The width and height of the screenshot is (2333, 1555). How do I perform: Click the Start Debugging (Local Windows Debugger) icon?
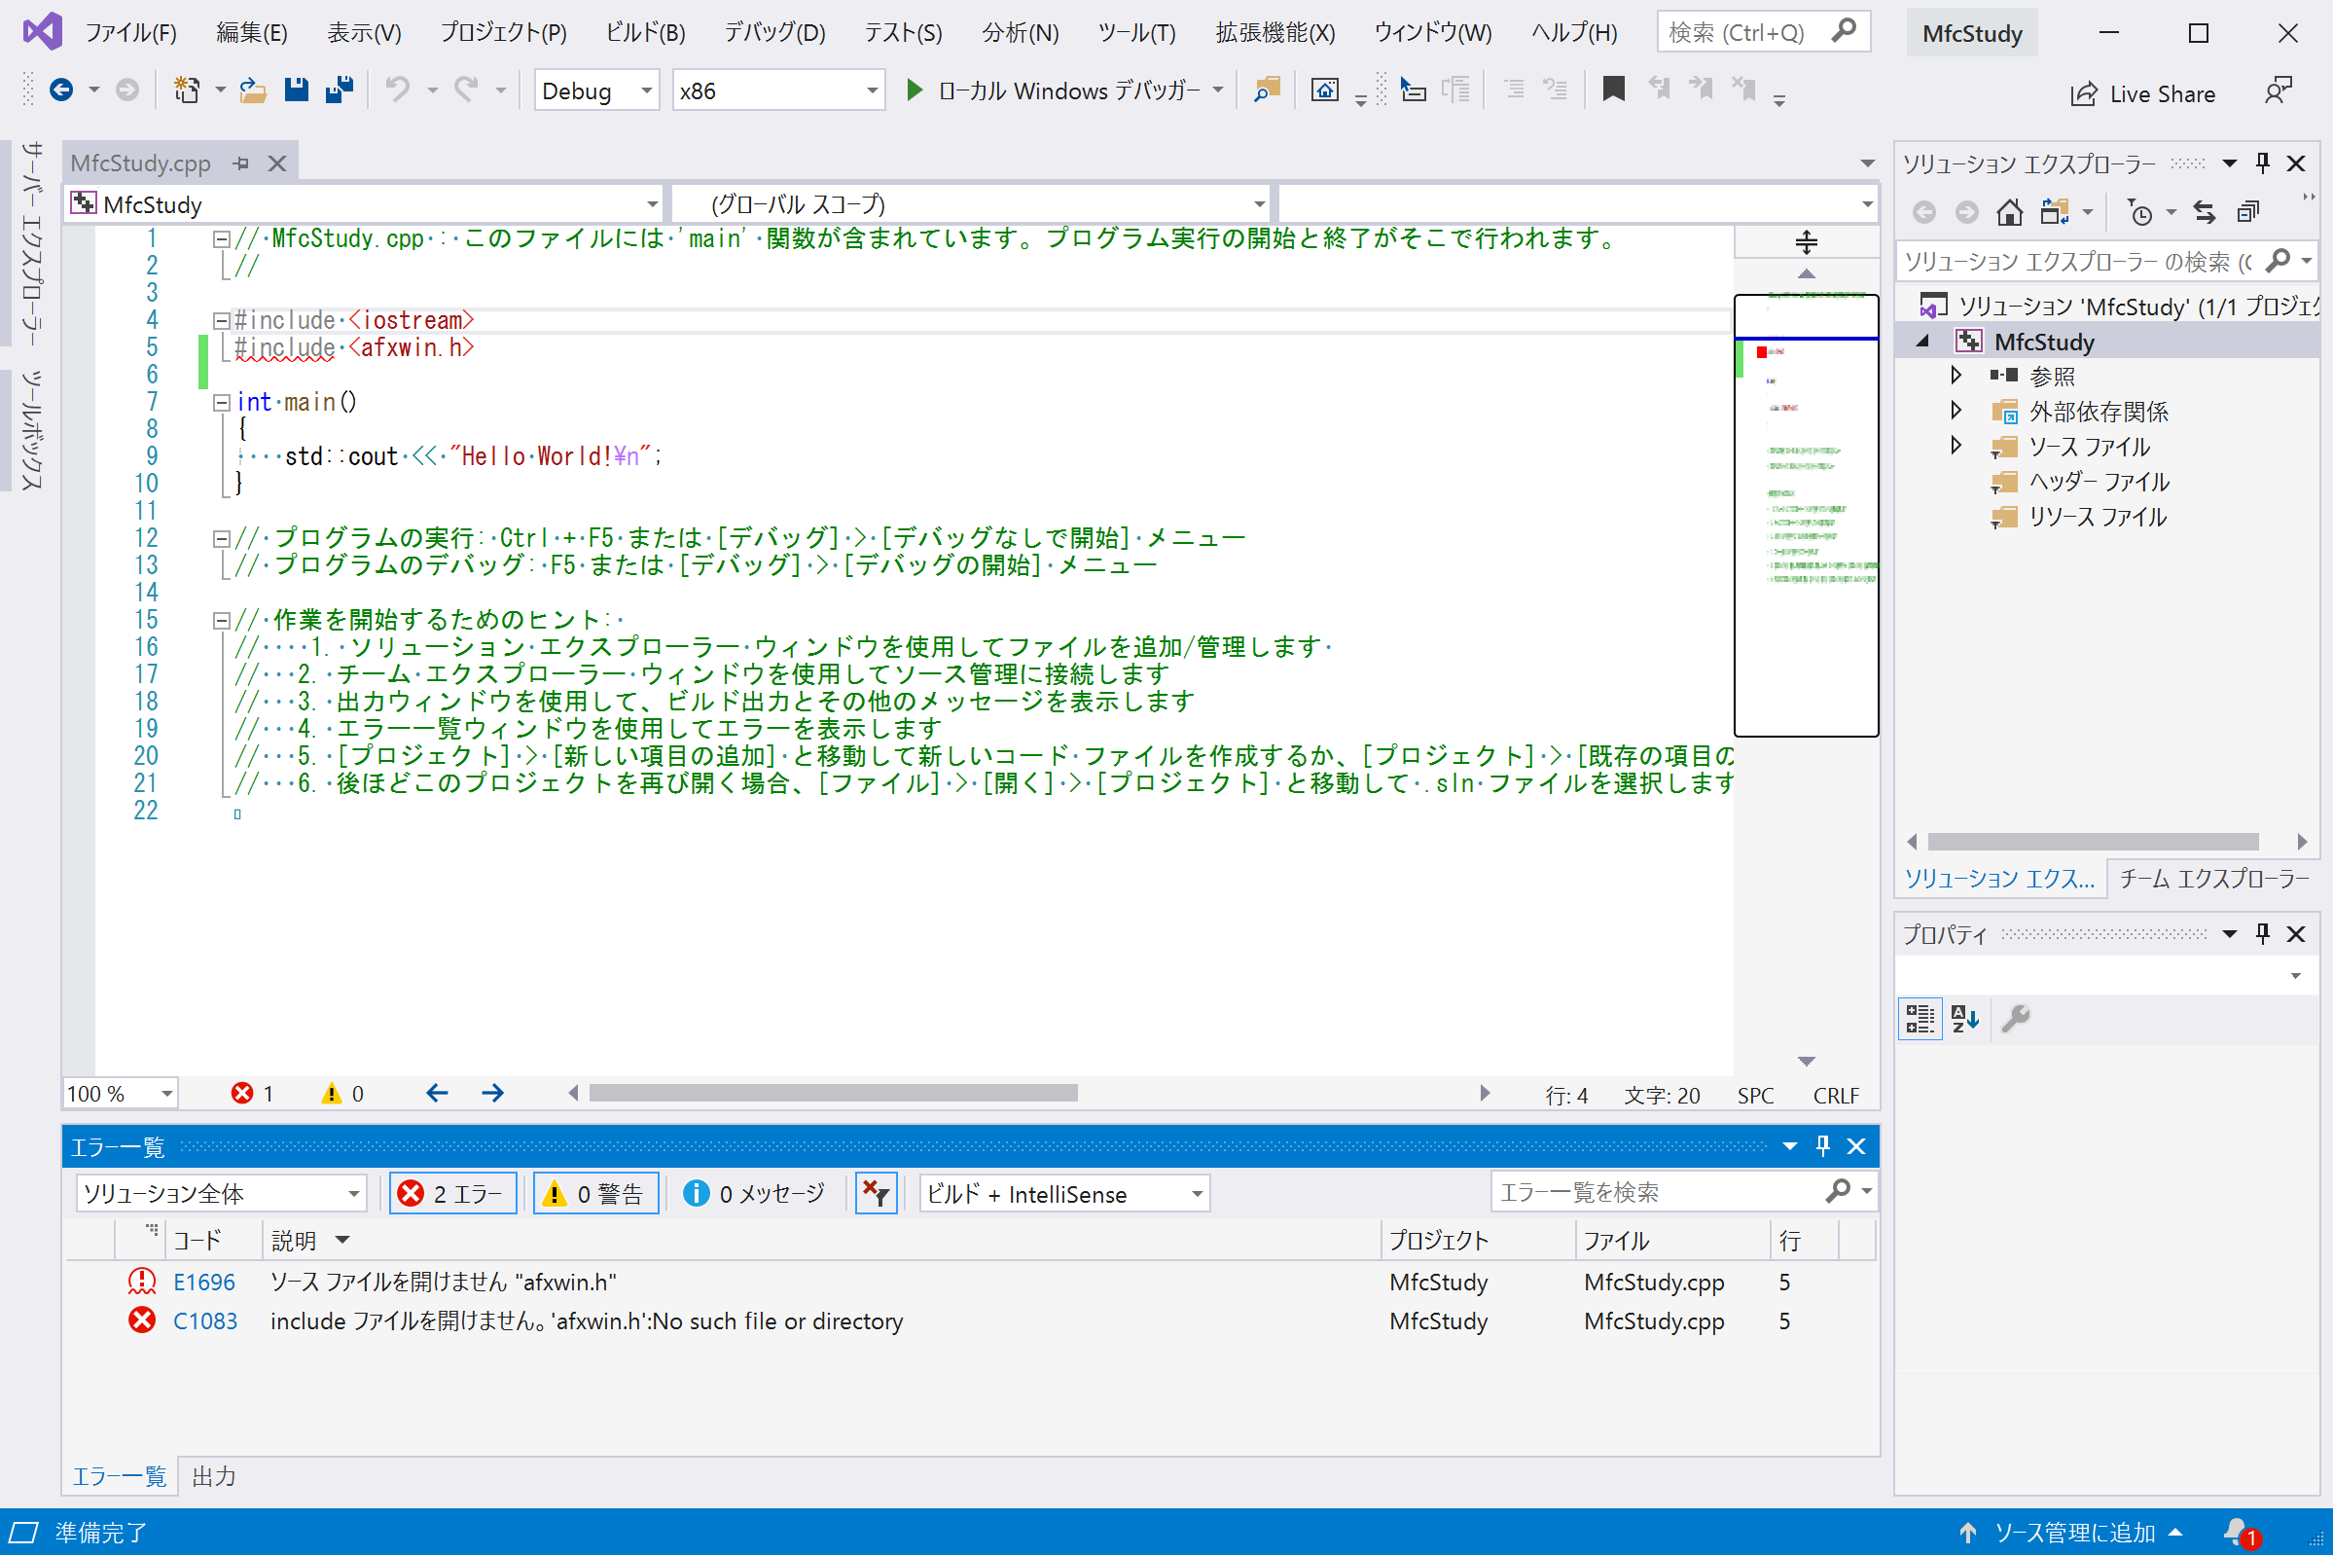(909, 90)
